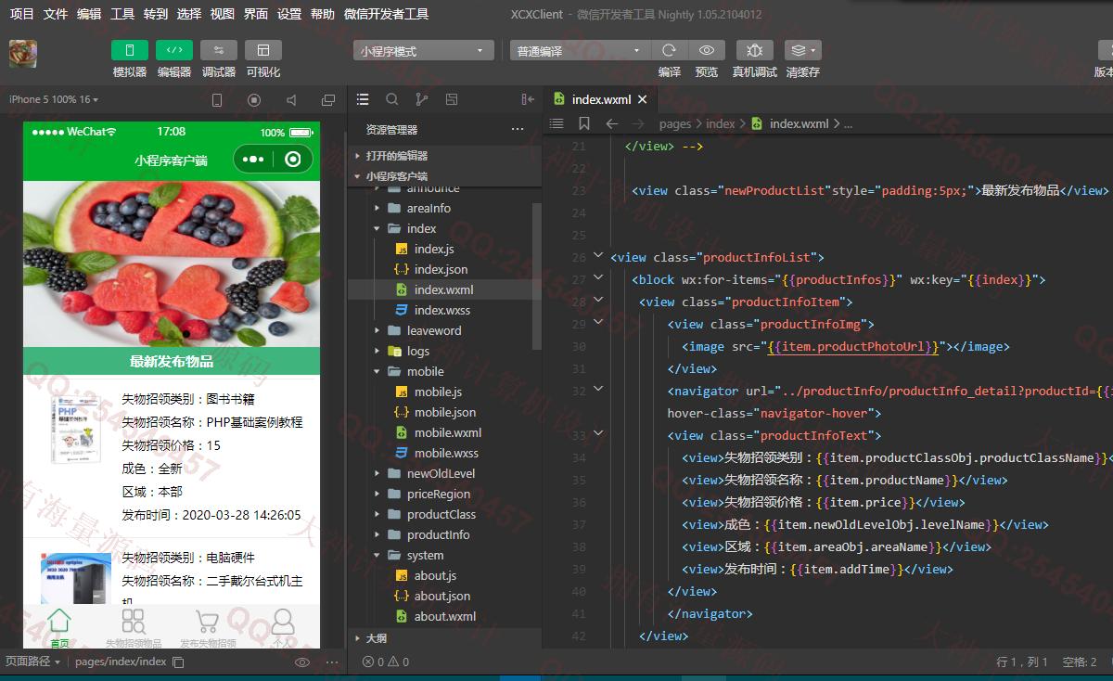
Task: Click the 失物招领物品 tab in simulator
Action: [134, 627]
